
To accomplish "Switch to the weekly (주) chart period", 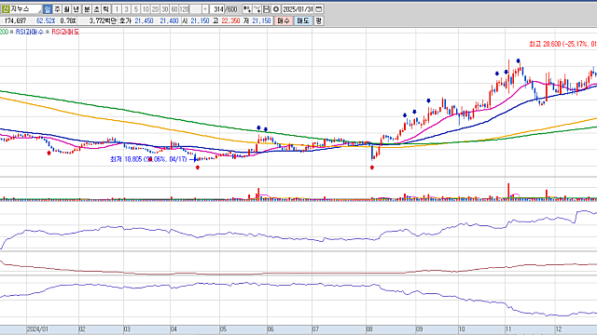I will pyautogui.click(x=57, y=9).
